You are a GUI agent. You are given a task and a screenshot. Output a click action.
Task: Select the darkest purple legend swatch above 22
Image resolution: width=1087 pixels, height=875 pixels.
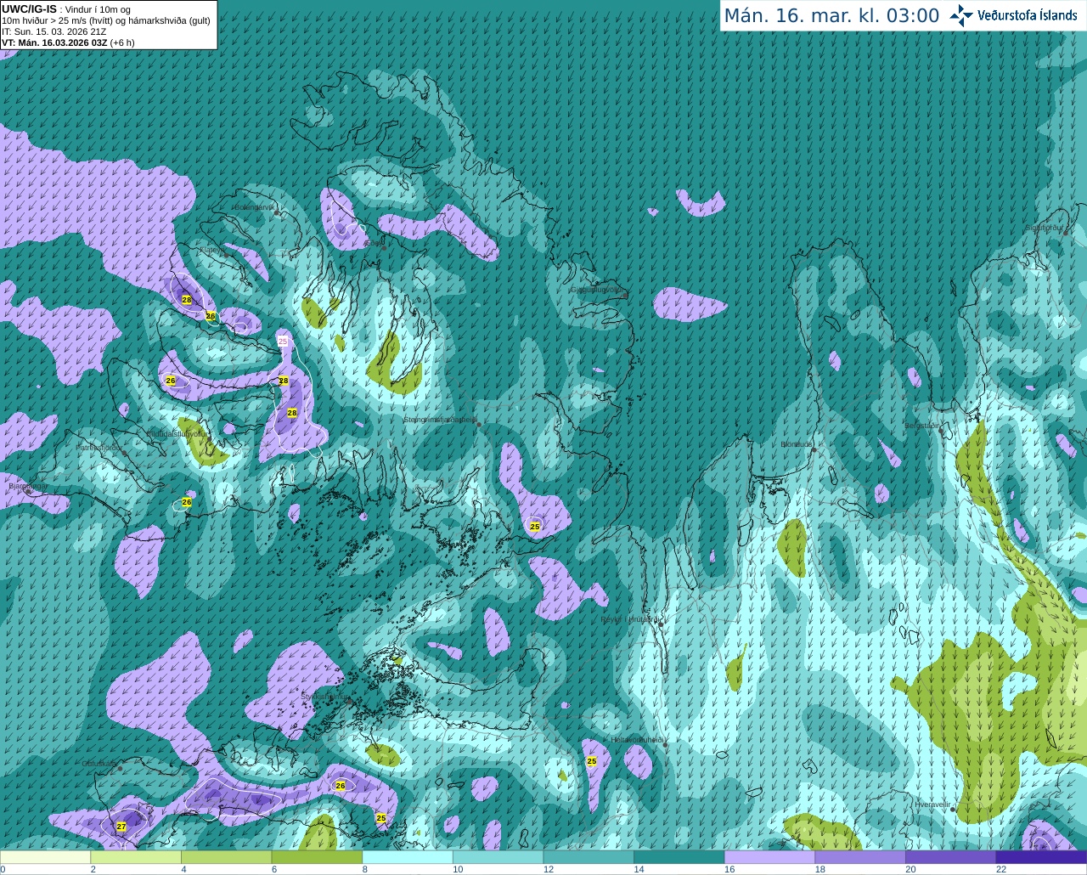point(1041,857)
